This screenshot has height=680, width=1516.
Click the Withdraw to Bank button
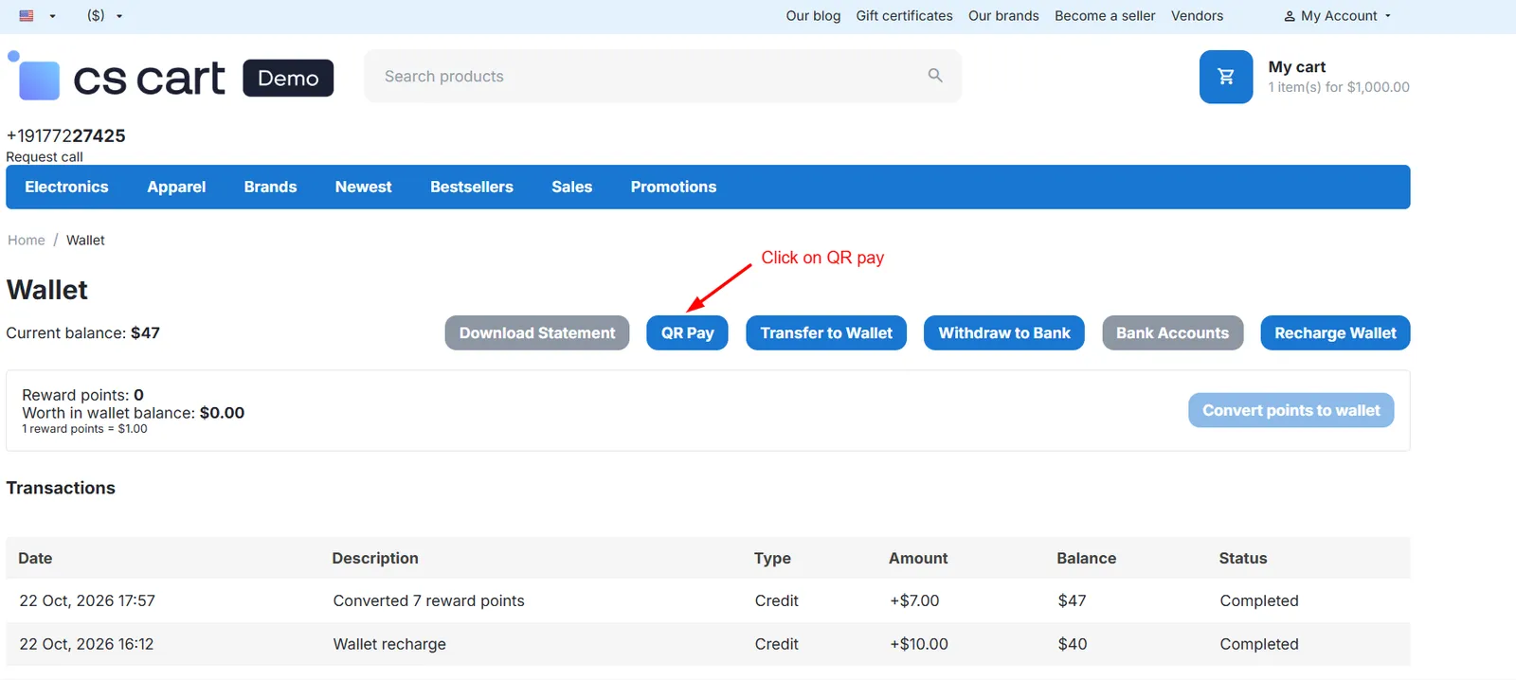click(1004, 332)
